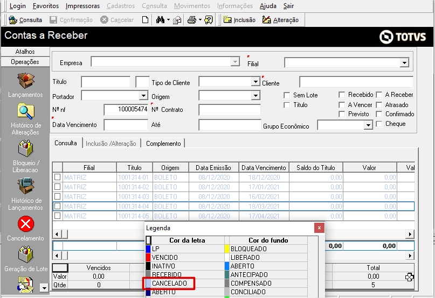Check the Previsto checkbox
Image resolution: width=435 pixels, height=298 pixels.
point(342,114)
